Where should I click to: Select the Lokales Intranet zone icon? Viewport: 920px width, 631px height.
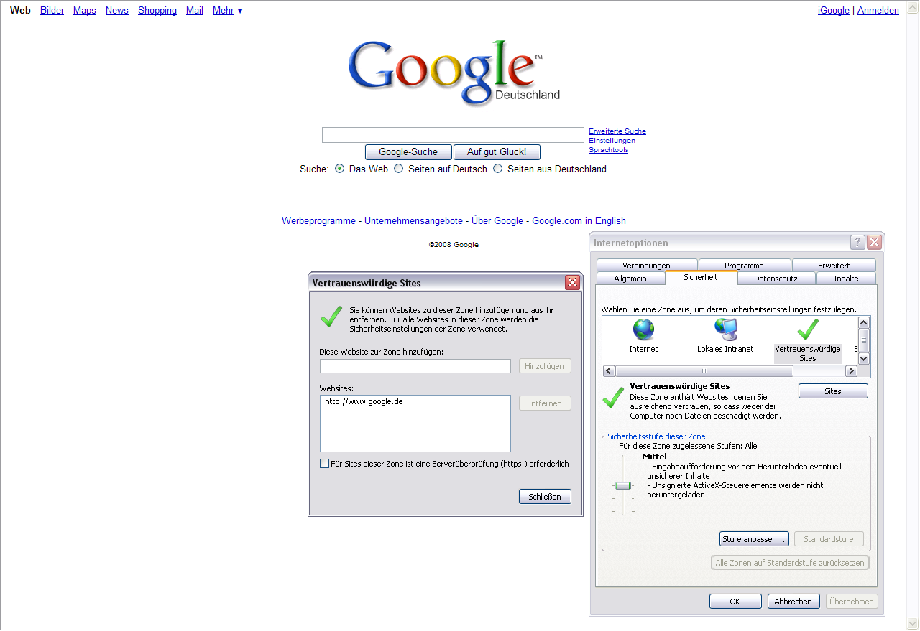[x=725, y=330]
